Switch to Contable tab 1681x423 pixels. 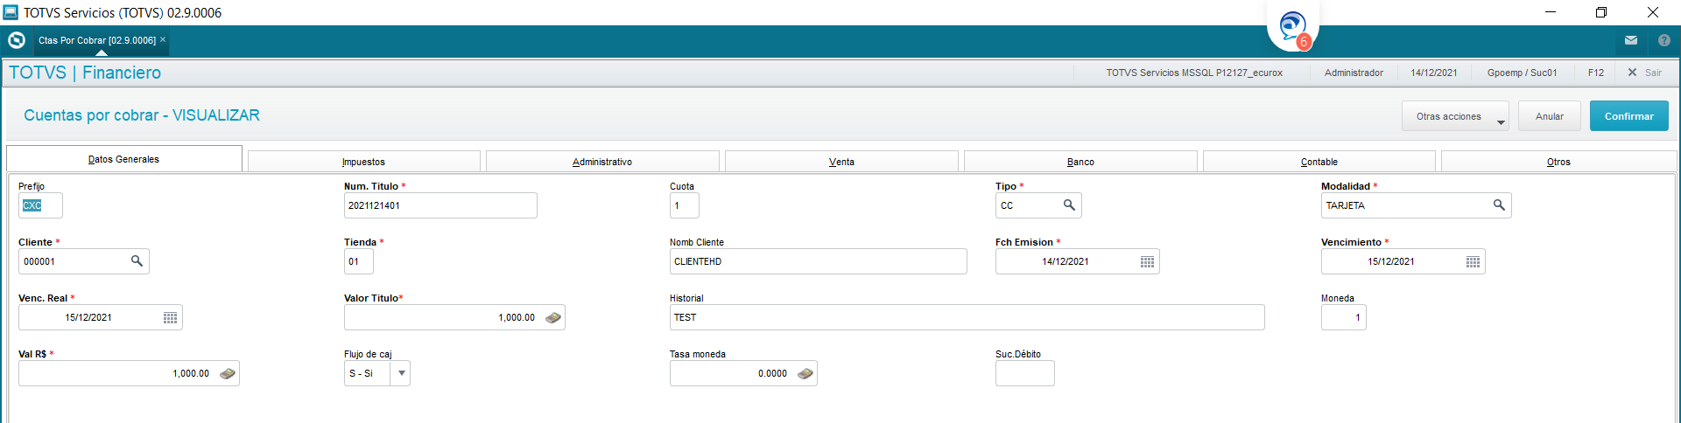1319,162
